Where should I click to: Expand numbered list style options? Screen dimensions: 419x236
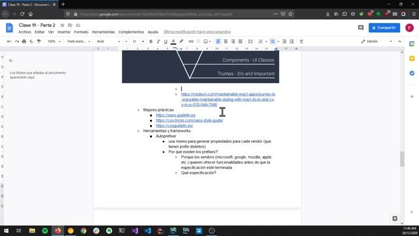pos(266,41)
